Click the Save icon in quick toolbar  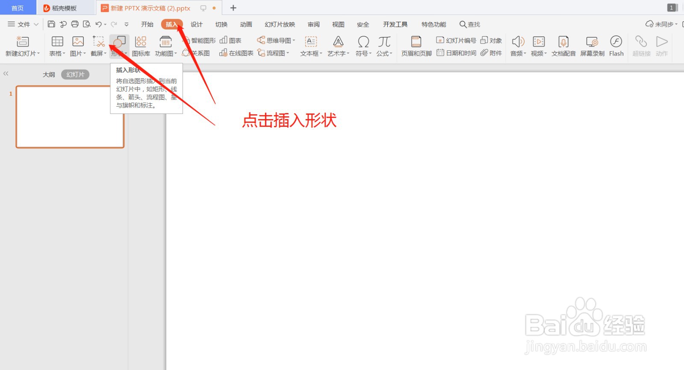tap(51, 24)
